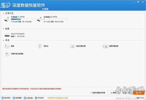Collapse the 正常分区 section triangle
This screenshot has height=100, width=146.
point(3,13)
